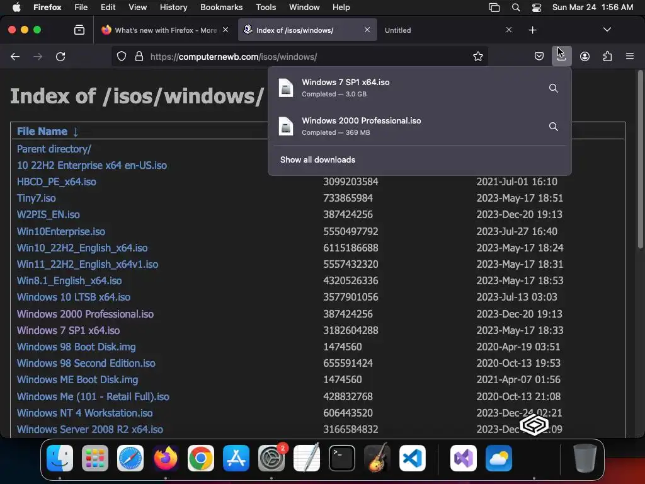The height and width of the screenshot is (484, 645).
Task: Open TextEdit from the dock
Action: [307, 458]
